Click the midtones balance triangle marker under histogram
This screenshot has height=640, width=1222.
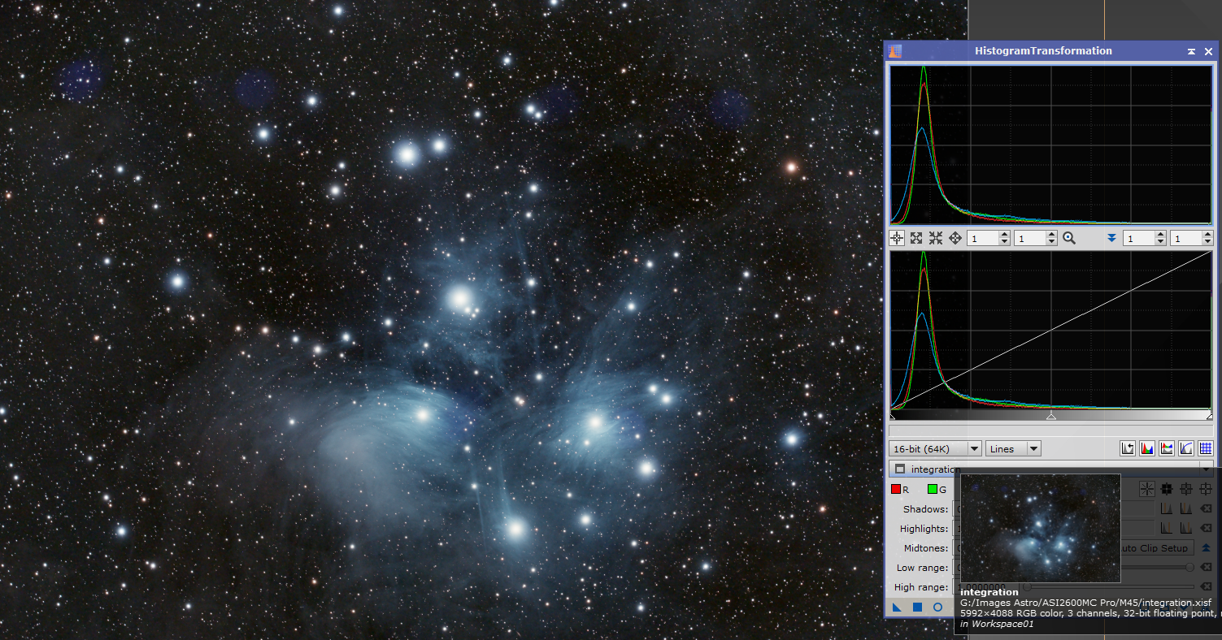pyautogui.click(x=1051, y=416)
